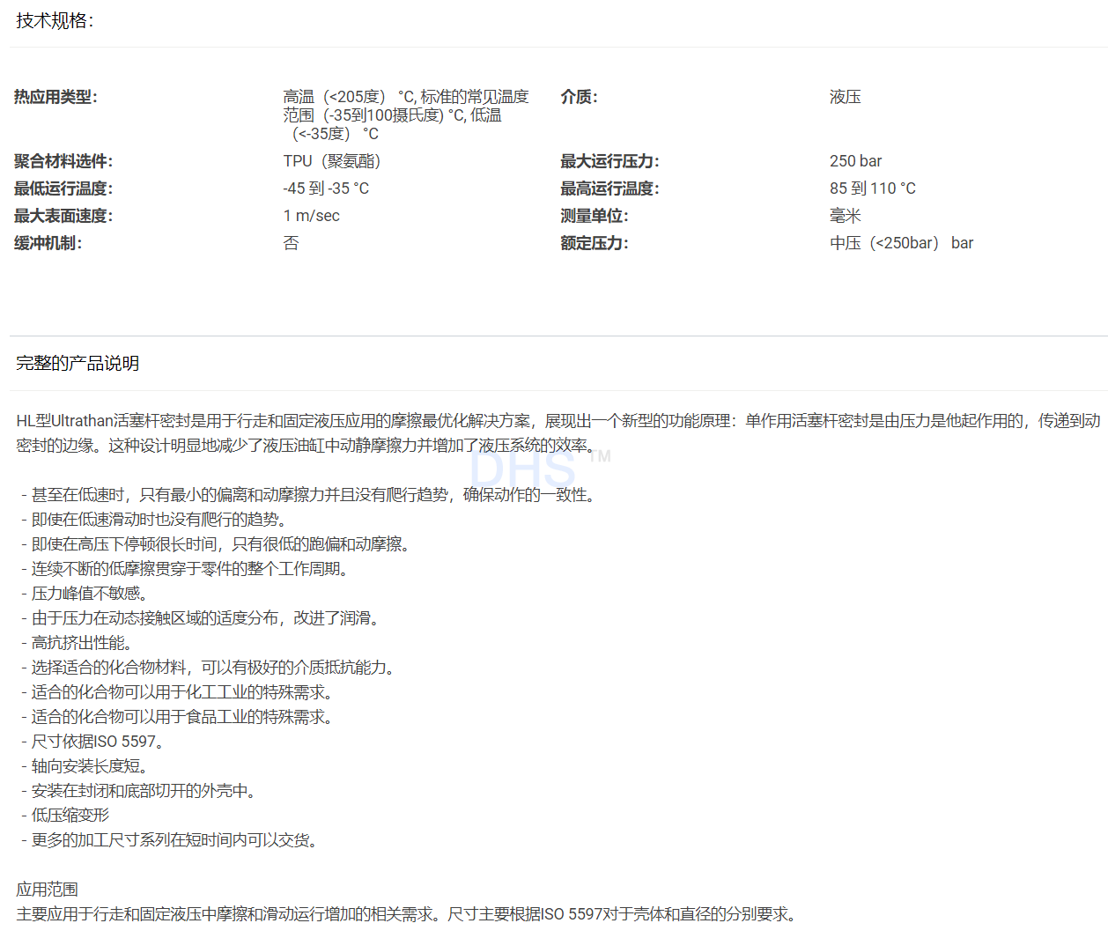Viewport: 1108px width, 938px height.
Task: Click the 应用范围 subheading
Action: (47, 890)
